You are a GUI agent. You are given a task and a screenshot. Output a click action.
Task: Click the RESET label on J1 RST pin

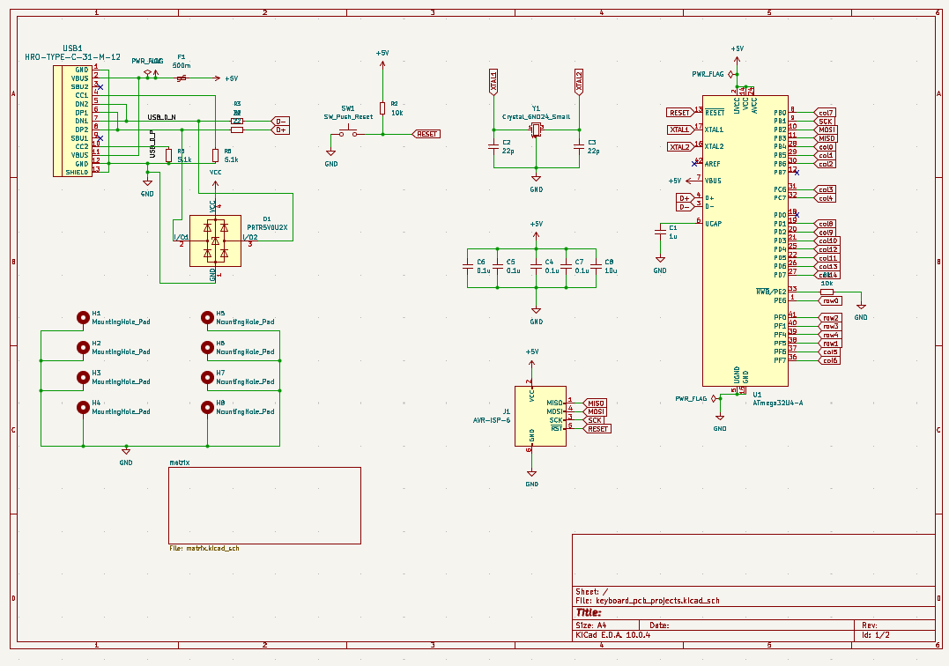pos(597,429)
